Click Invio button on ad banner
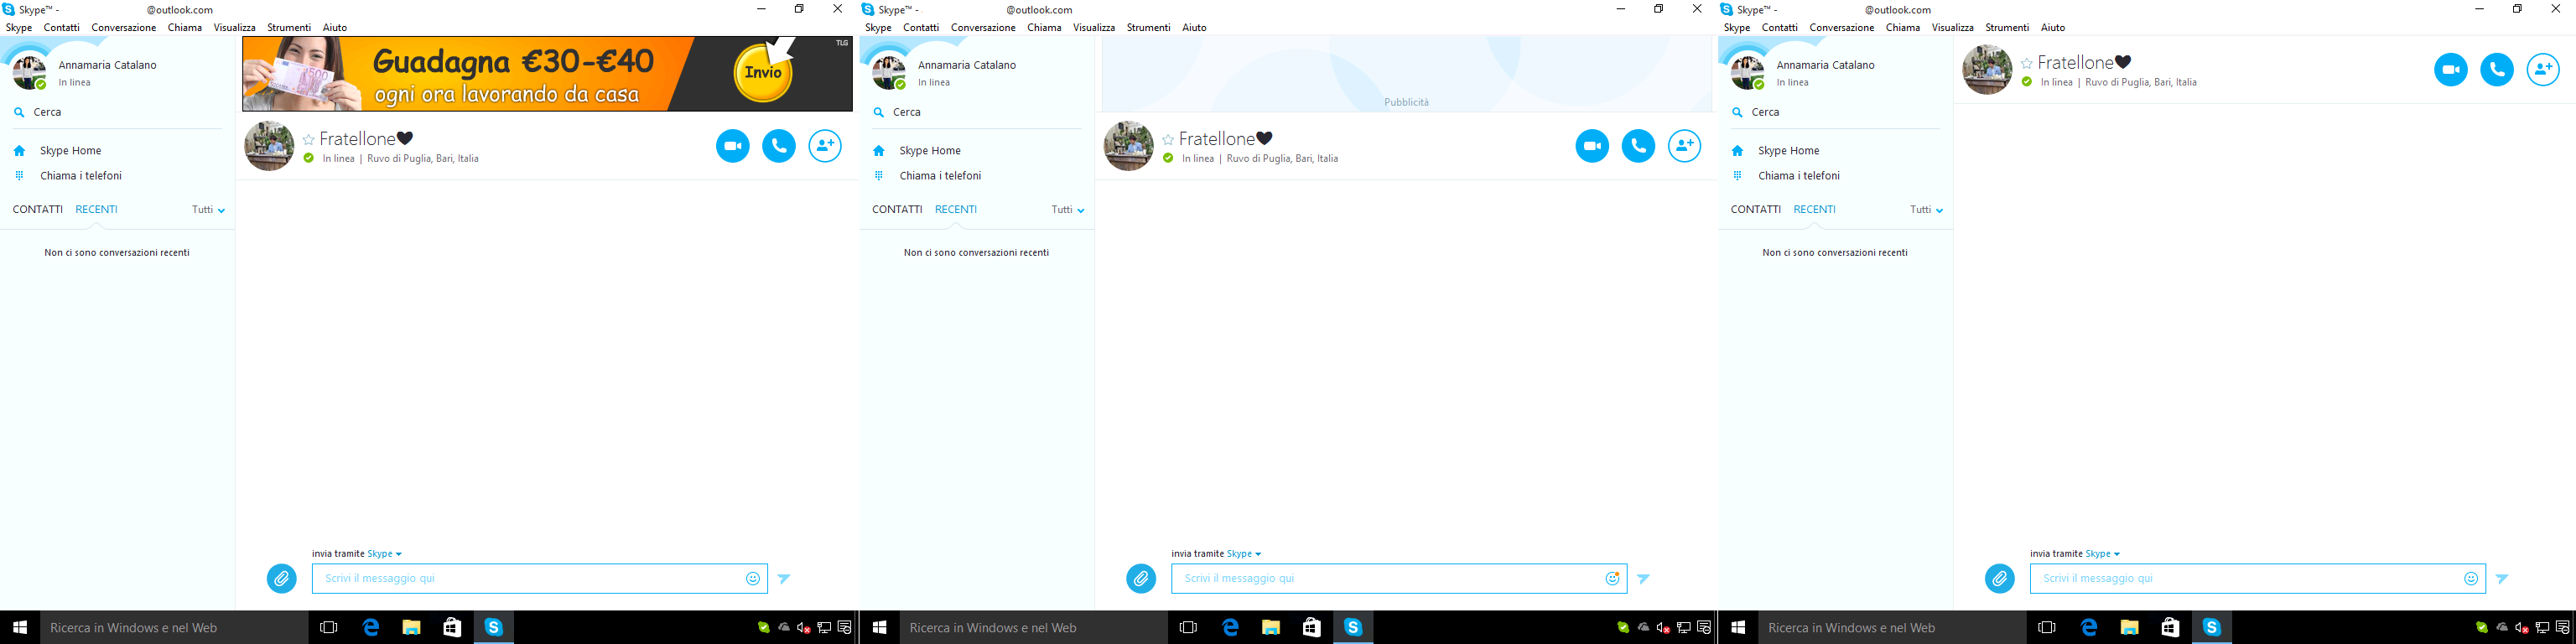This screenshot has width=2576, height=644. 763,72
